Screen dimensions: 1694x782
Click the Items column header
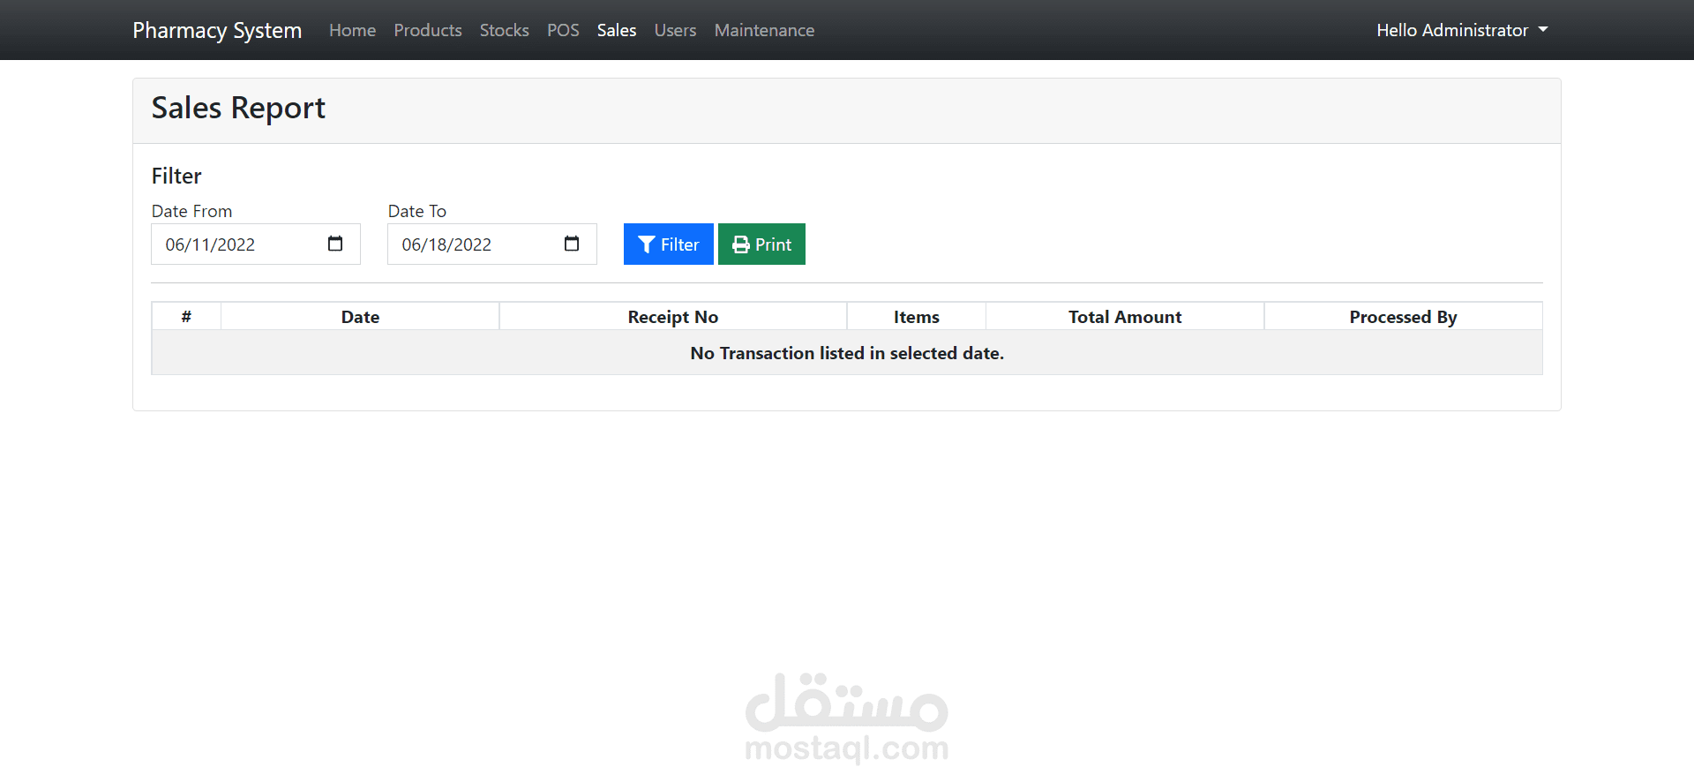[x=917, y=317]
